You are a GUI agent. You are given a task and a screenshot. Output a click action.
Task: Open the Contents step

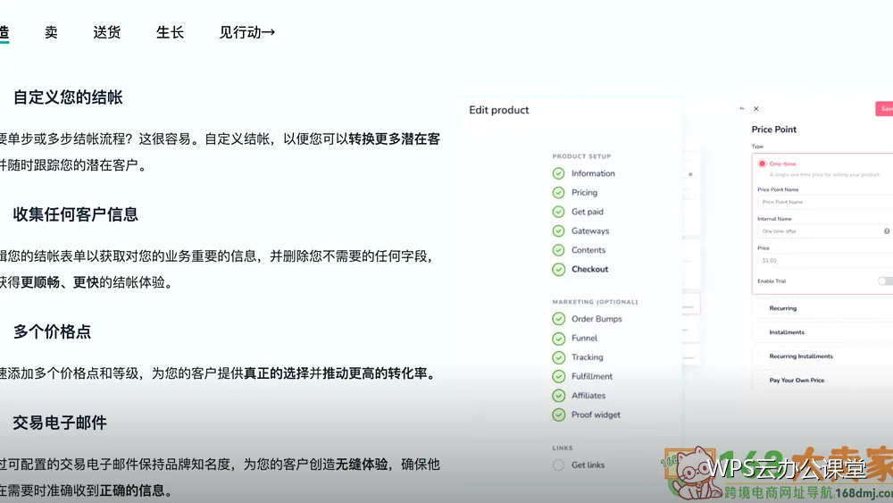click(588, 250)
